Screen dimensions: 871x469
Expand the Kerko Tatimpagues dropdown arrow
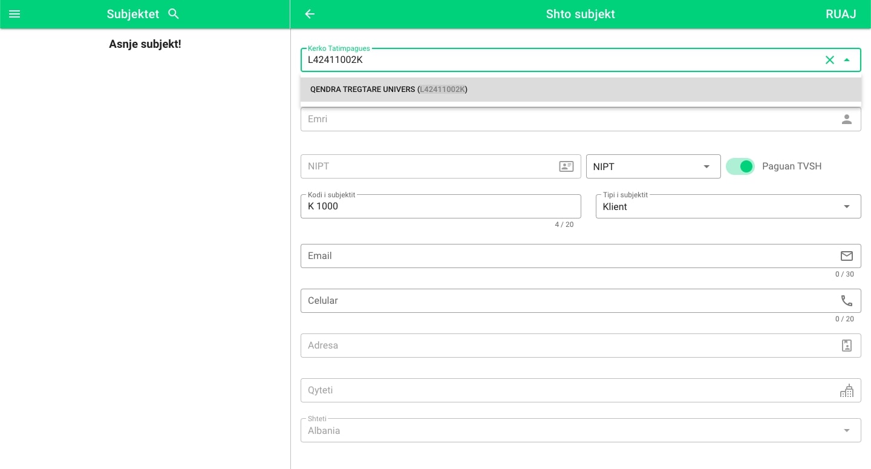click(847, 60)
